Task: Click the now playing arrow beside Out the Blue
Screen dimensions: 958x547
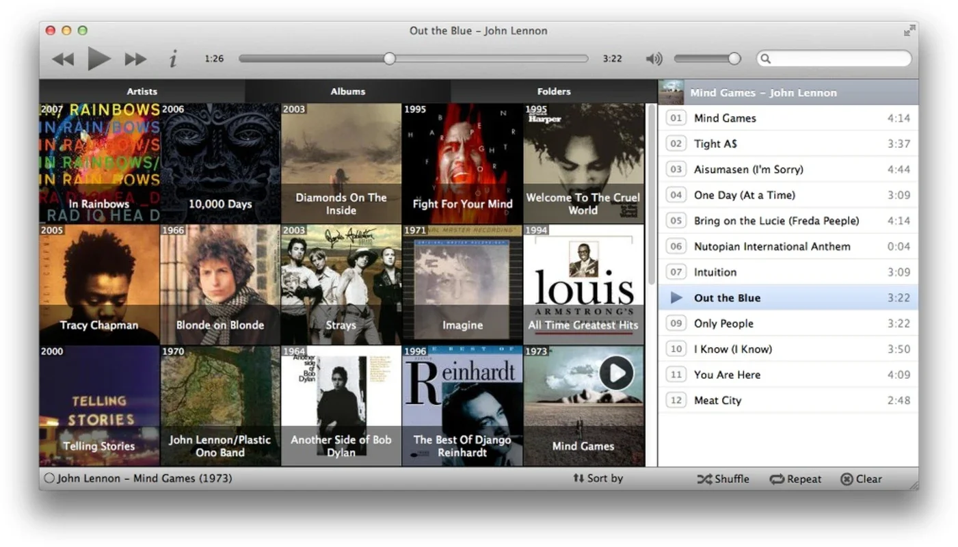Action: pyautogui.click(x=676, y=297)
